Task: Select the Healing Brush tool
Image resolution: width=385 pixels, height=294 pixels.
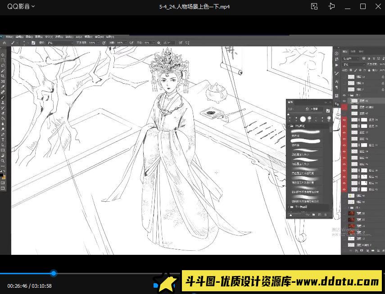Action: tap(3, 92)
